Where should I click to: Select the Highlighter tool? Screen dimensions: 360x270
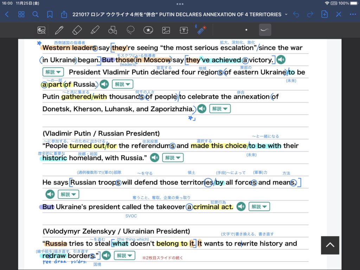coord(95,30)
